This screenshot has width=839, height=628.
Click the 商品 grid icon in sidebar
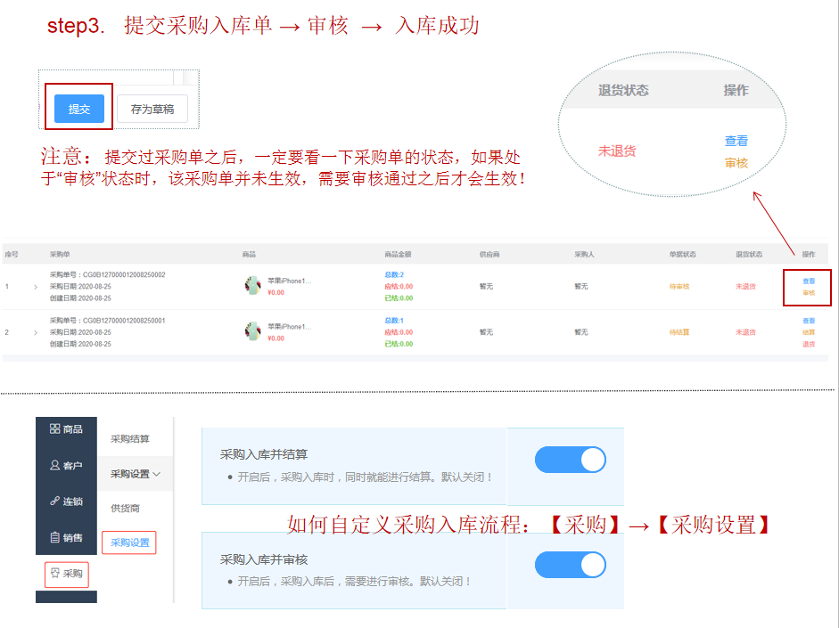[x=54, y=428]
